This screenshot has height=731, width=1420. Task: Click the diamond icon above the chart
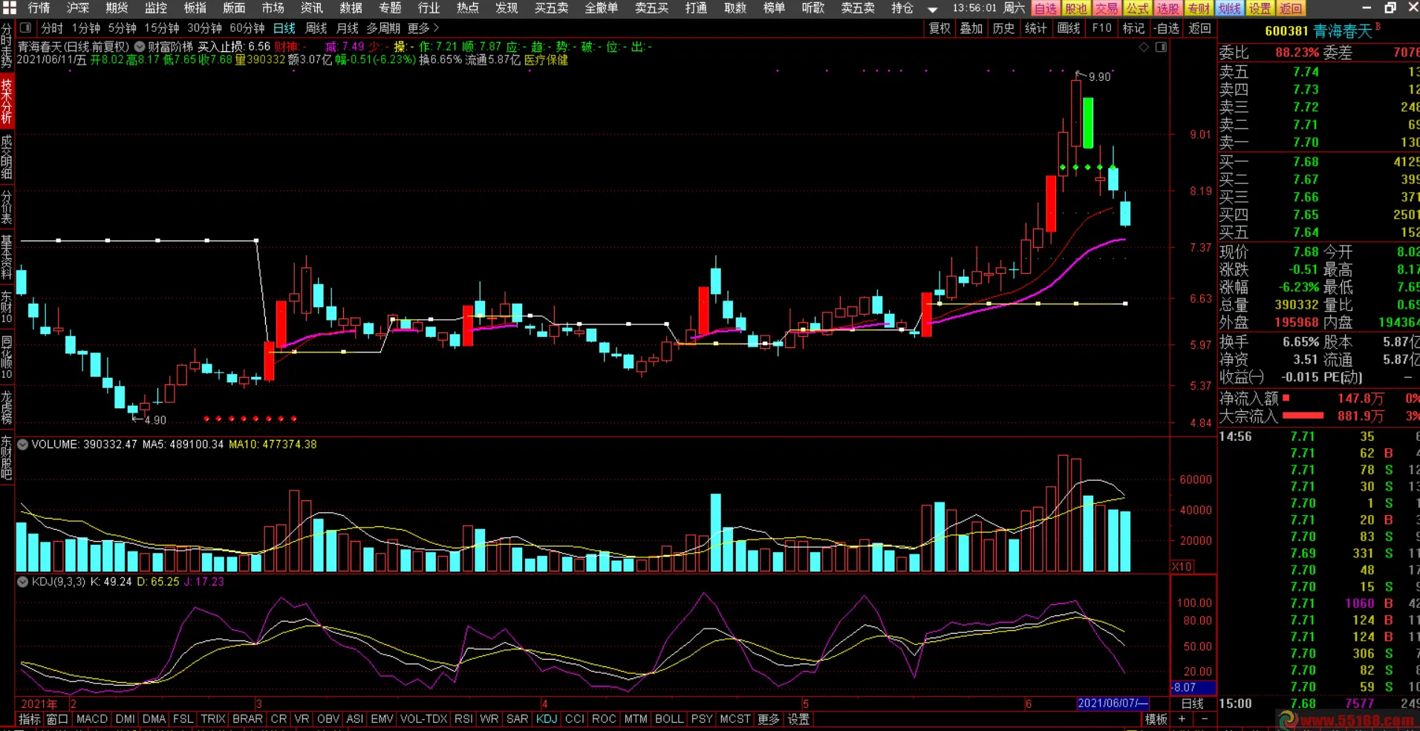(1144, 47)
